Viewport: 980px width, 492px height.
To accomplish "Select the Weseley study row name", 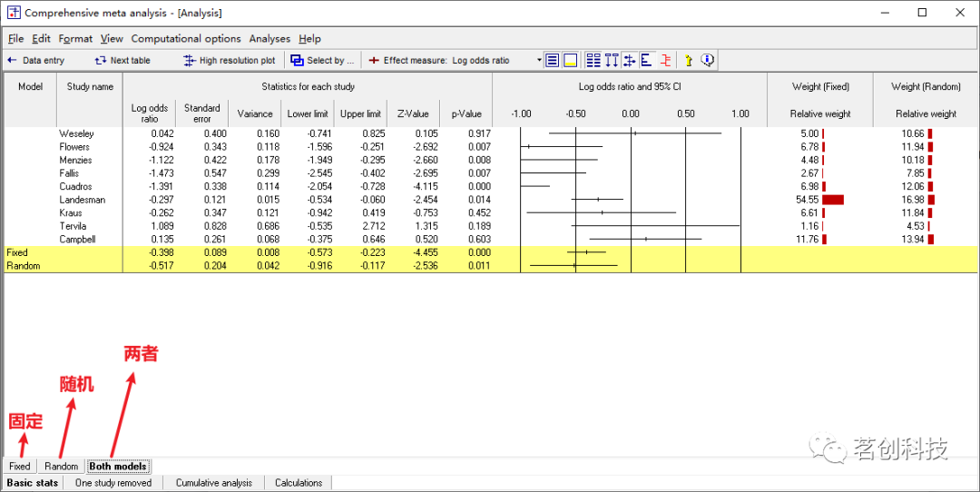I will [77, 133].
